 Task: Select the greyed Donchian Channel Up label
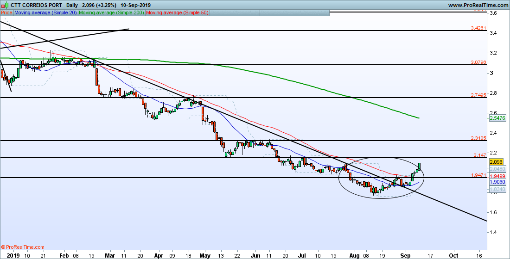[x=235, y=12]
